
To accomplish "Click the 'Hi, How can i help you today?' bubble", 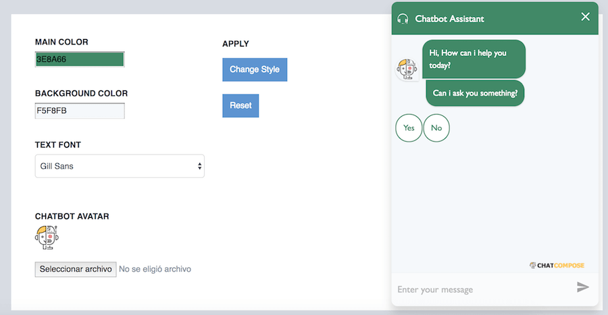I will coord(474,59).
